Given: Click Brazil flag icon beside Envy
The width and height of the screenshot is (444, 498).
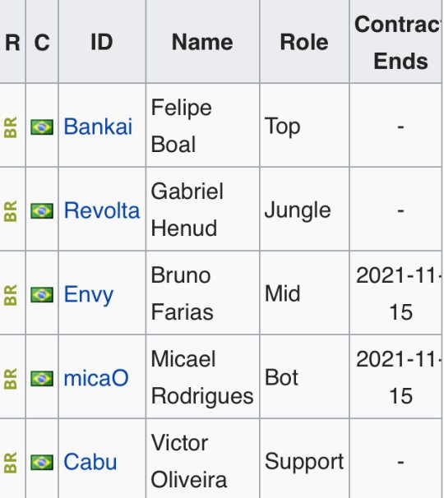Looking at the screenshot, I should (42, 295).
